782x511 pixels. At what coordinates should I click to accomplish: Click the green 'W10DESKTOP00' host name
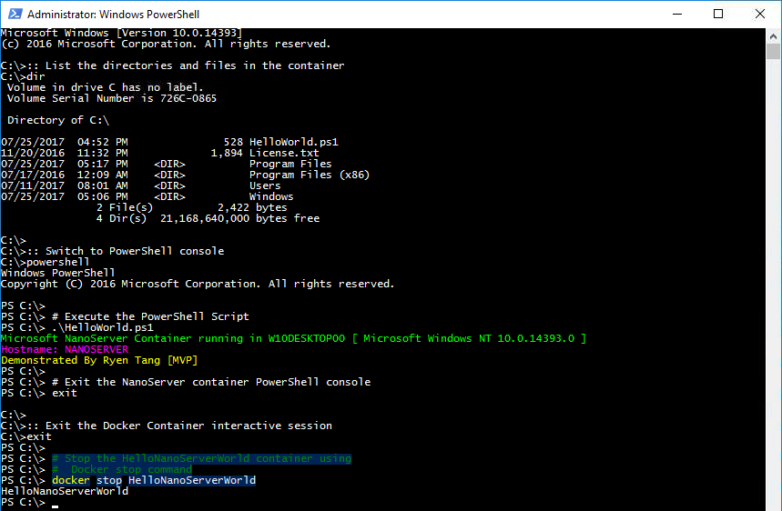click(306, 338)
